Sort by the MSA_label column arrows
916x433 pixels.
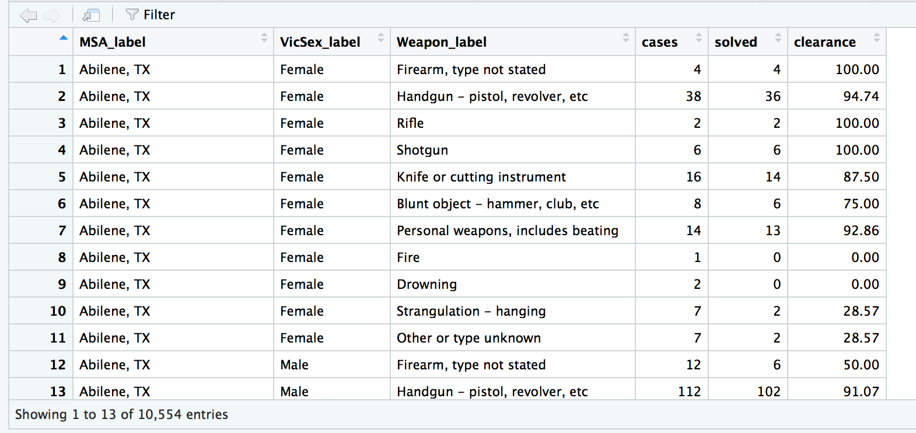point(264,38)
